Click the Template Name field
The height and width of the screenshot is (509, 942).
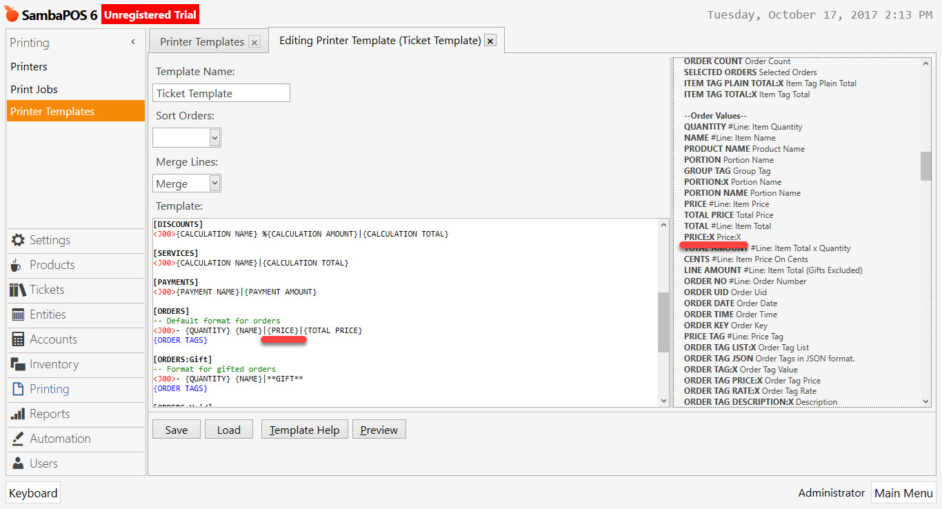[221, 92]
